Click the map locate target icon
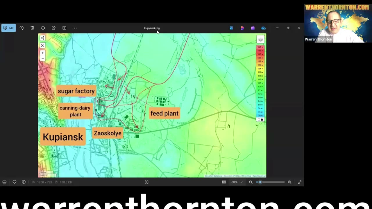Viewport: 372px width, 209px height. point(43,45)
